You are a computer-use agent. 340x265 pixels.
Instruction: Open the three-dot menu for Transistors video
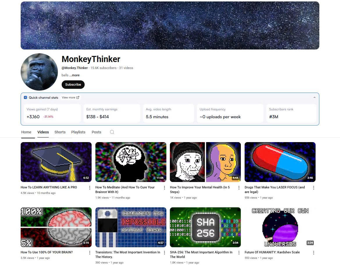164,253
